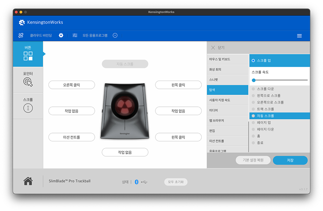Click the bottom center 작업 없음 button
The image size is (323, 211).
125,152
